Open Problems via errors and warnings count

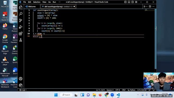23,90
